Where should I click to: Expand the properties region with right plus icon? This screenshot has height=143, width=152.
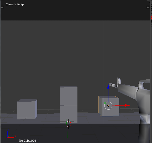click(x=148, y=7)
